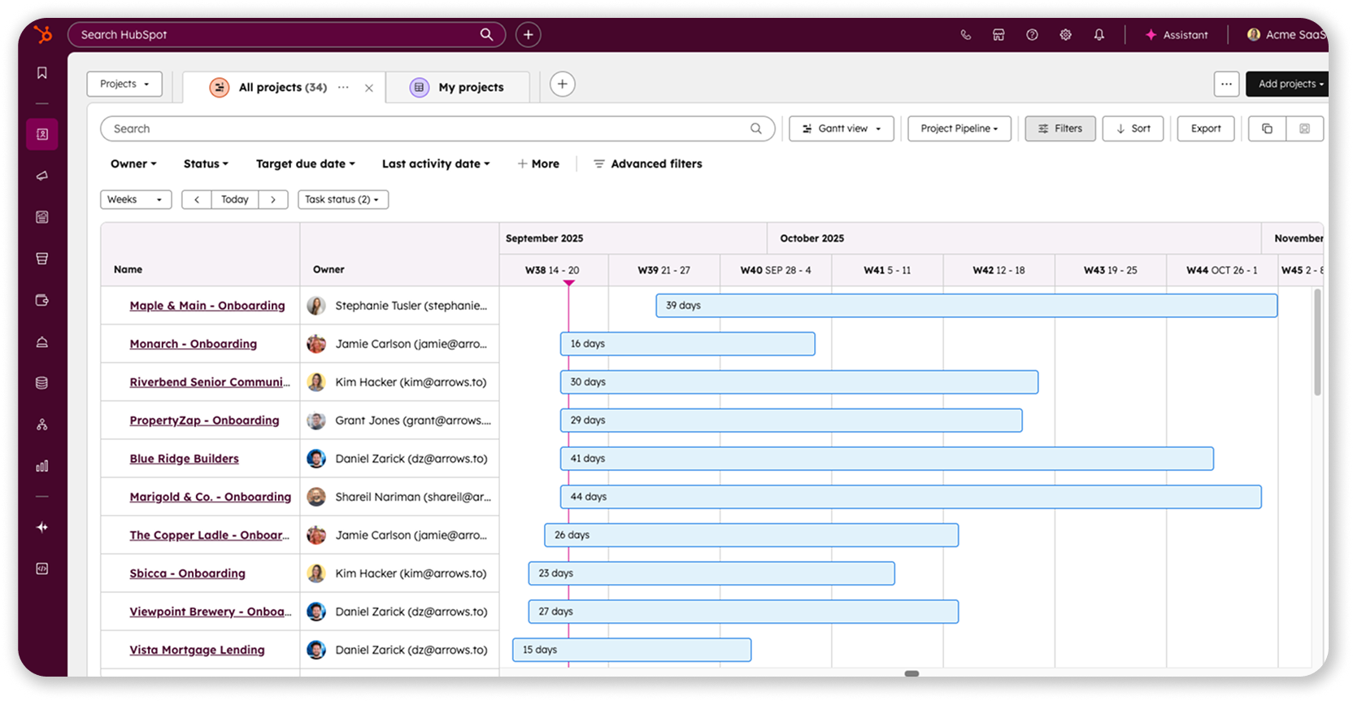Click the pink today marker on the timeline
The width and height of the screenshot is (1353, 701).
point(569,283)
